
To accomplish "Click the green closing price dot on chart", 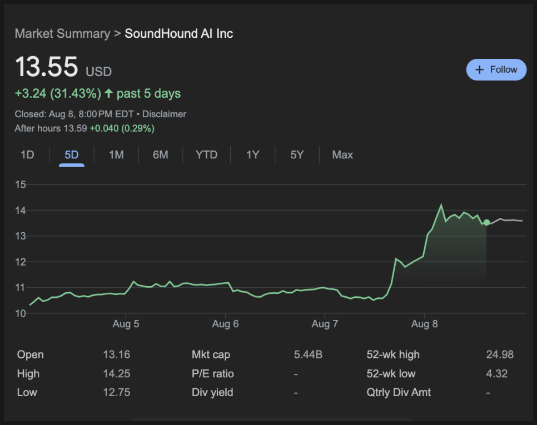I will (486, 223).
